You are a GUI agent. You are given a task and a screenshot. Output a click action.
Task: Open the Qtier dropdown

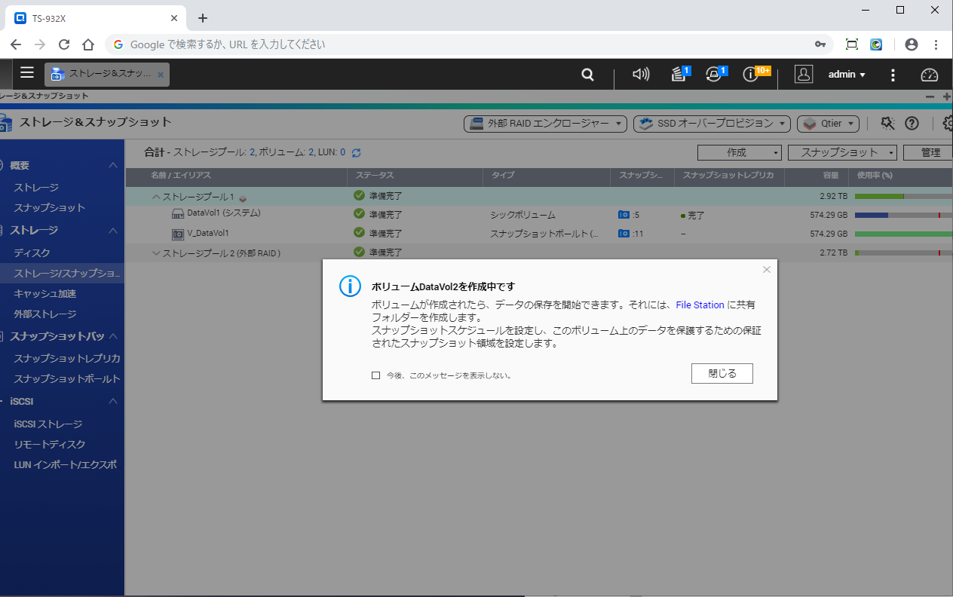(x=829, y=124)
